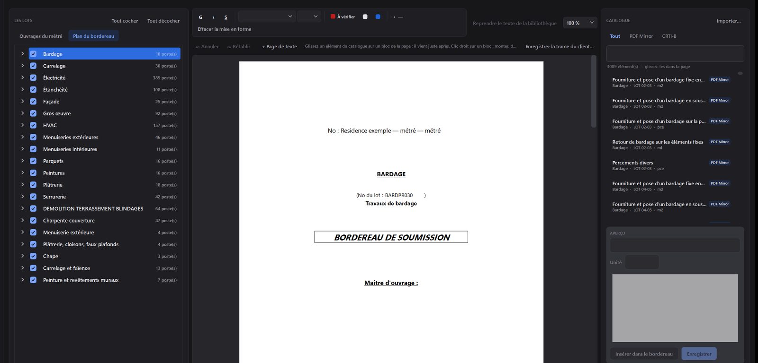Image resolution: width=758 pixels, height=363 pixels.
Task: Toggle the Parquets checkbox
Action: click(33, 161)
